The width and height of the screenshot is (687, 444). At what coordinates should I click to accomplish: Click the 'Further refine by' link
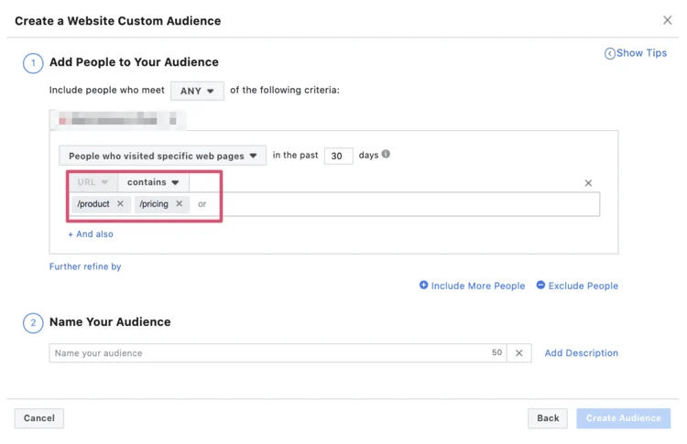point(85,266)
